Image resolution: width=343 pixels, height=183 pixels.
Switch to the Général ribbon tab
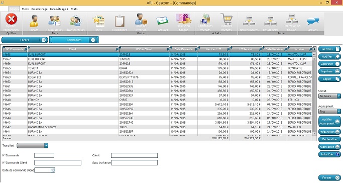pyautogui.click(x=14, y=9)
